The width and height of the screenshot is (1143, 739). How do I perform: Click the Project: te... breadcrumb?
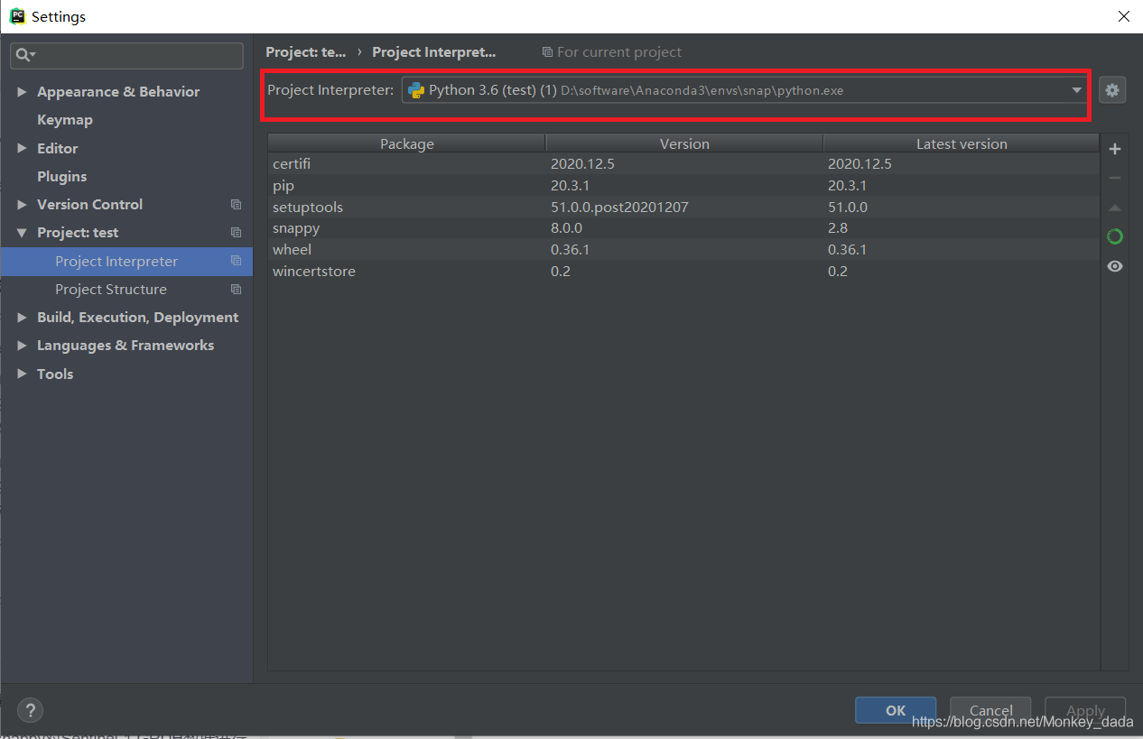306,52
